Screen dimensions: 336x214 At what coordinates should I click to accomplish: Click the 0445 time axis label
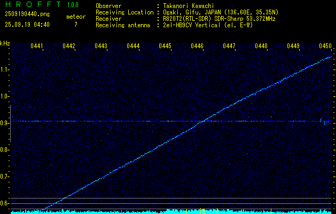[x=165, y=46]
